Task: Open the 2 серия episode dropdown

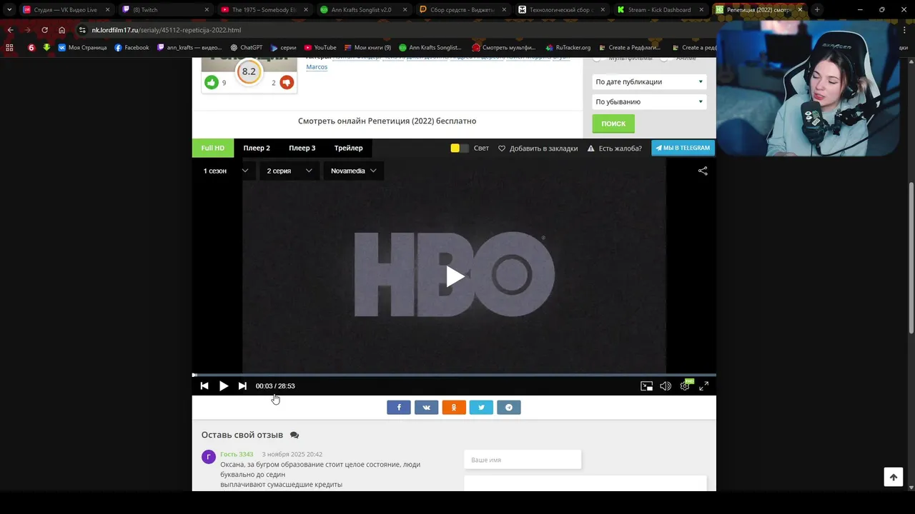Action: [x=289, y=171]
